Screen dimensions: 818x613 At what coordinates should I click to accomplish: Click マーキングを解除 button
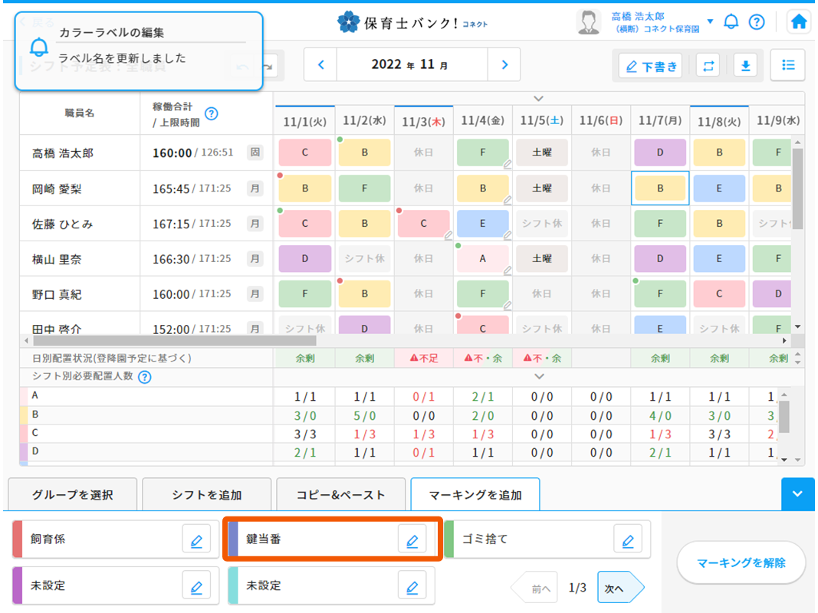pos(741,563)
